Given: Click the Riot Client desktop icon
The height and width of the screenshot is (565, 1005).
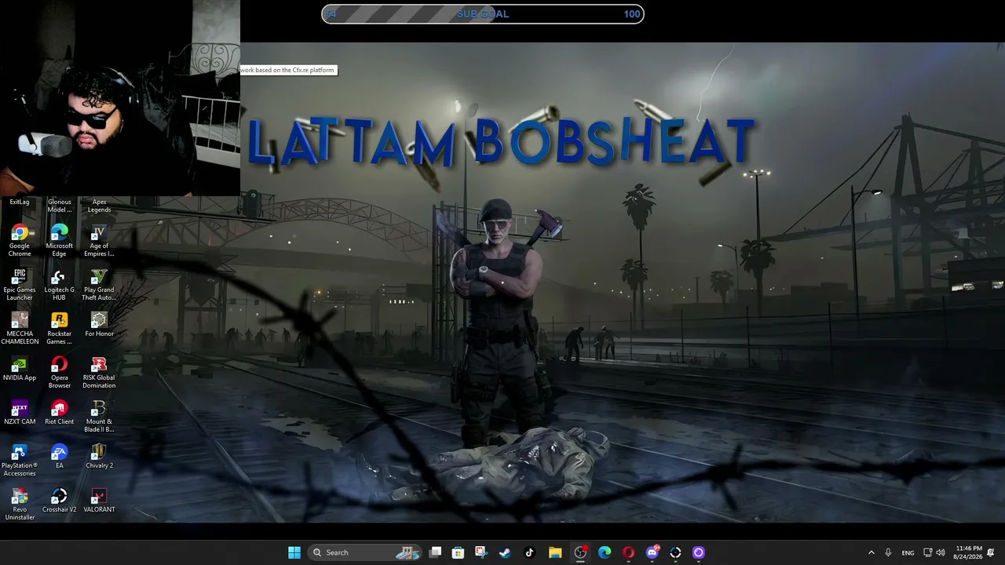Looking at the screenshot, I should click(59, 413).
